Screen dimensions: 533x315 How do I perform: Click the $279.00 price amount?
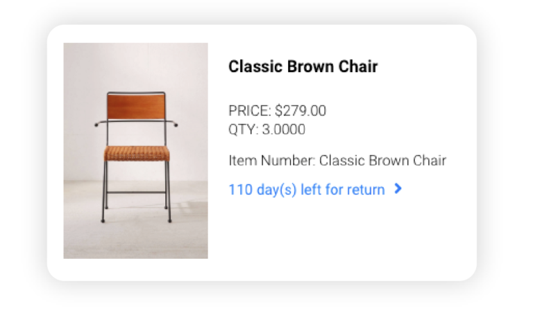[301, 111]
